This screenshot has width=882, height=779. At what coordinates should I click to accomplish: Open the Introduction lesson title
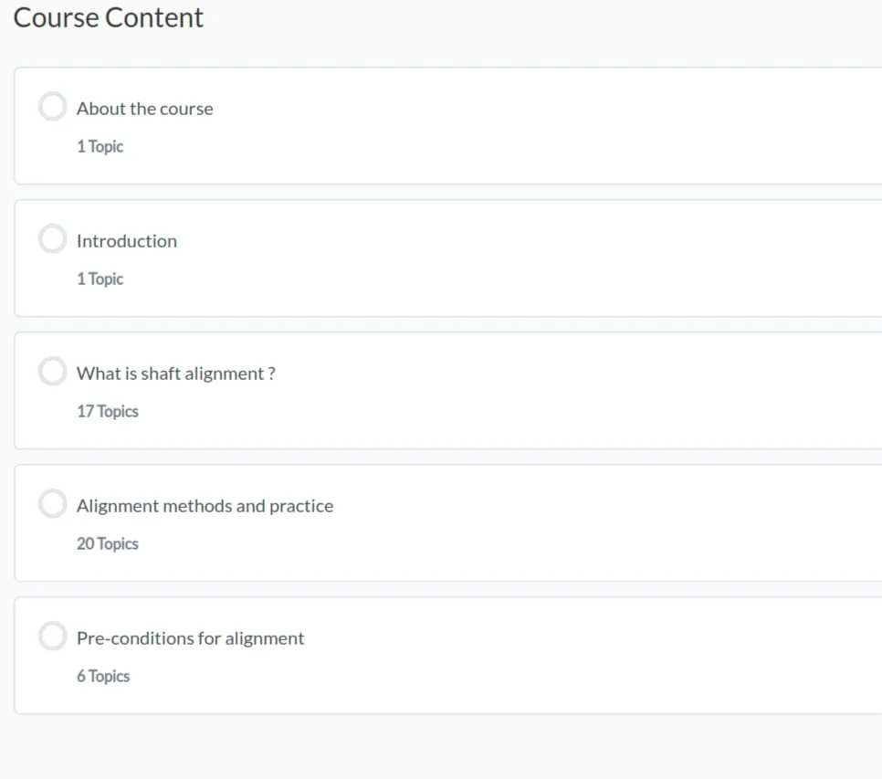(x=127, y=241)
